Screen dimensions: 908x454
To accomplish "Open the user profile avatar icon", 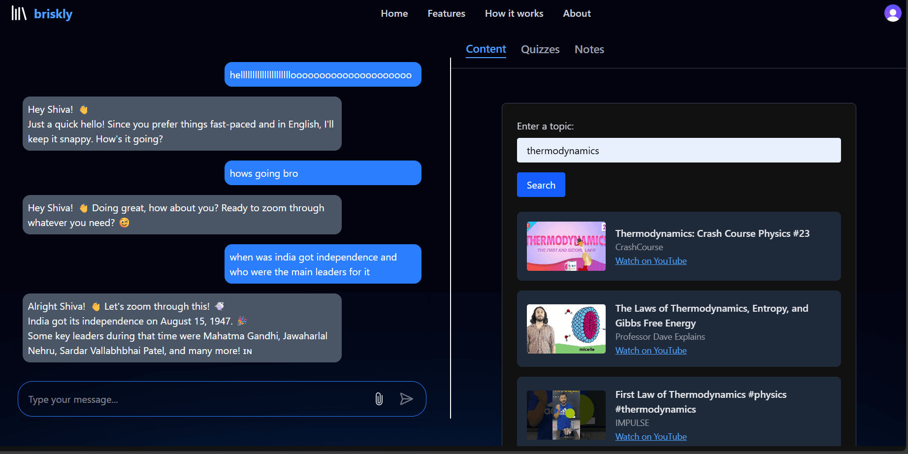I will (893, 13).
